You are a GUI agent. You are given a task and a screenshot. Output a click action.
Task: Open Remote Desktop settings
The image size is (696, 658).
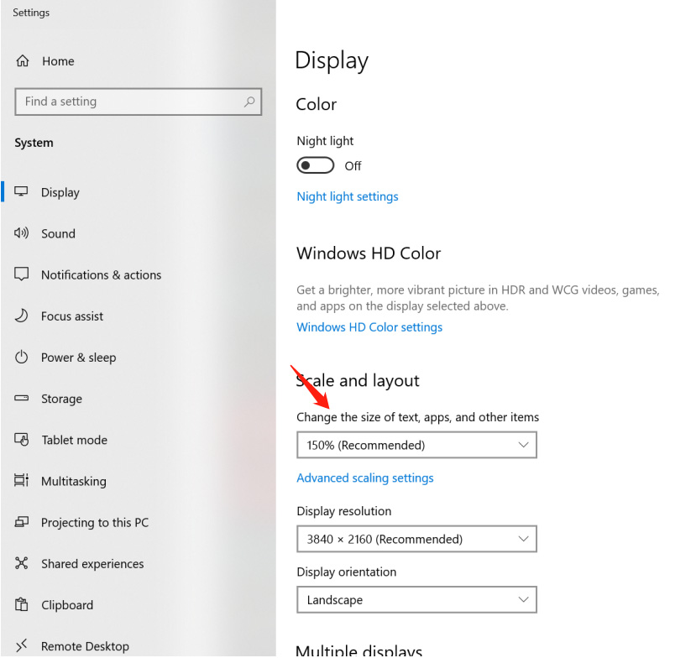(x=86, y=646)
